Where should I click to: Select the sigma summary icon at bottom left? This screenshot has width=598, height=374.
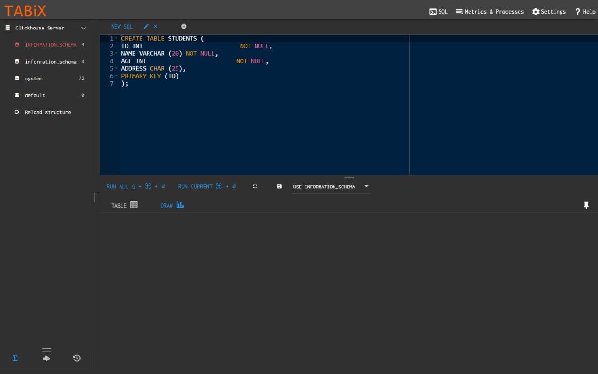pos(15,358)
